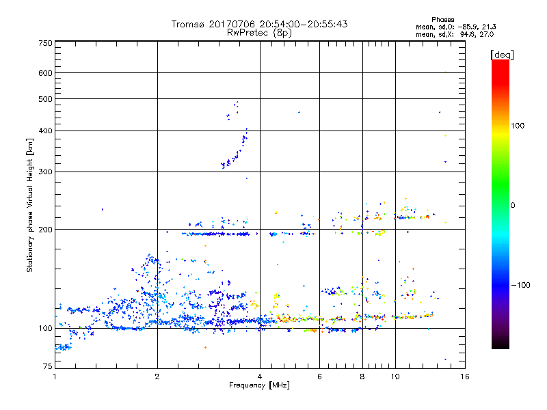The height and width of the screenshot is (410, 547).
Task: Click x-axis tick label '10'
Action: (x=395, y=377)
